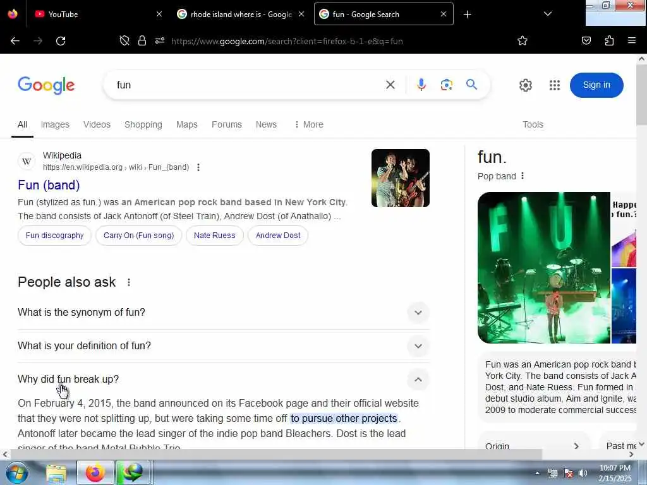Open the green stage concert photo
This screenshot has width=647, height=485.
(x=543, y=268)
